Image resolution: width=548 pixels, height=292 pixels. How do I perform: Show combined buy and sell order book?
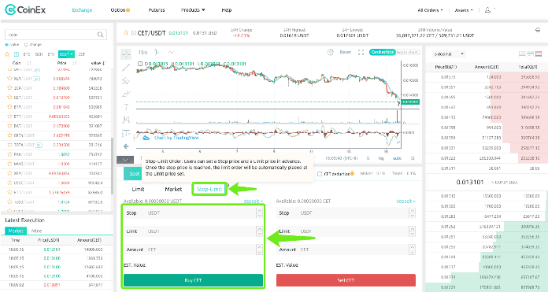tap(539, 54)
